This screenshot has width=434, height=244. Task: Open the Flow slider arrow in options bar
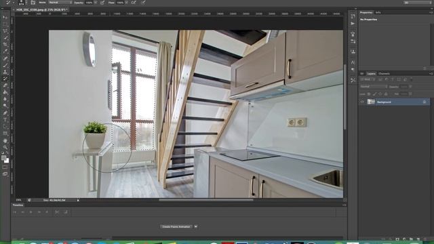[x=127, y=3]
